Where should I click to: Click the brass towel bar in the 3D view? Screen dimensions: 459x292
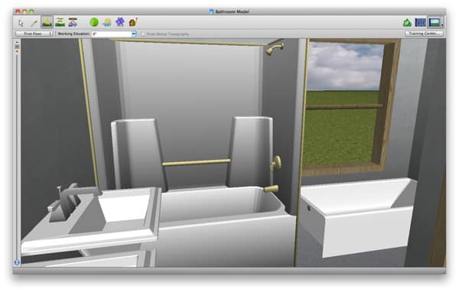pyautogui.click(x=197, y=162)
